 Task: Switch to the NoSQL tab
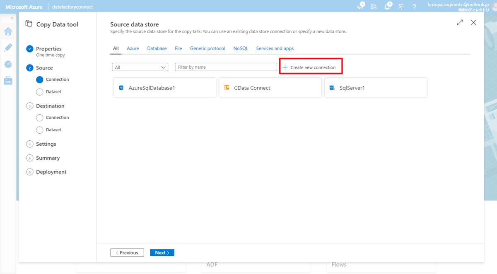[241, 48]
